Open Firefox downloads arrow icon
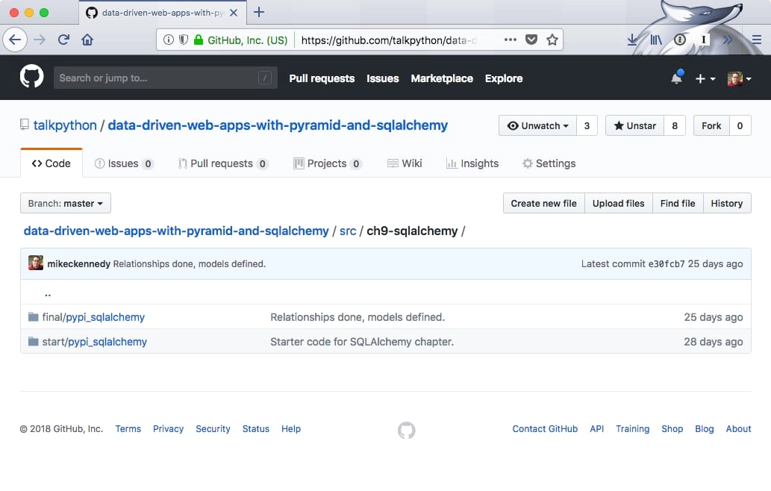This screenshot has height=491, width=771. pos(632,40)
